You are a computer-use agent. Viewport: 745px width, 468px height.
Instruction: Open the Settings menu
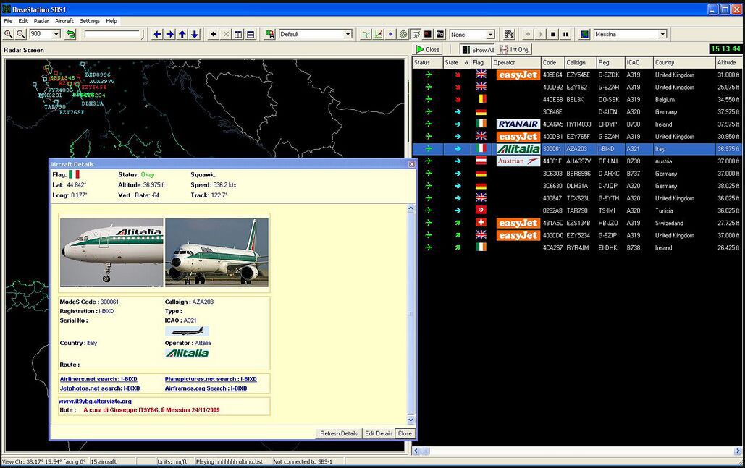(x=89, y=21)
